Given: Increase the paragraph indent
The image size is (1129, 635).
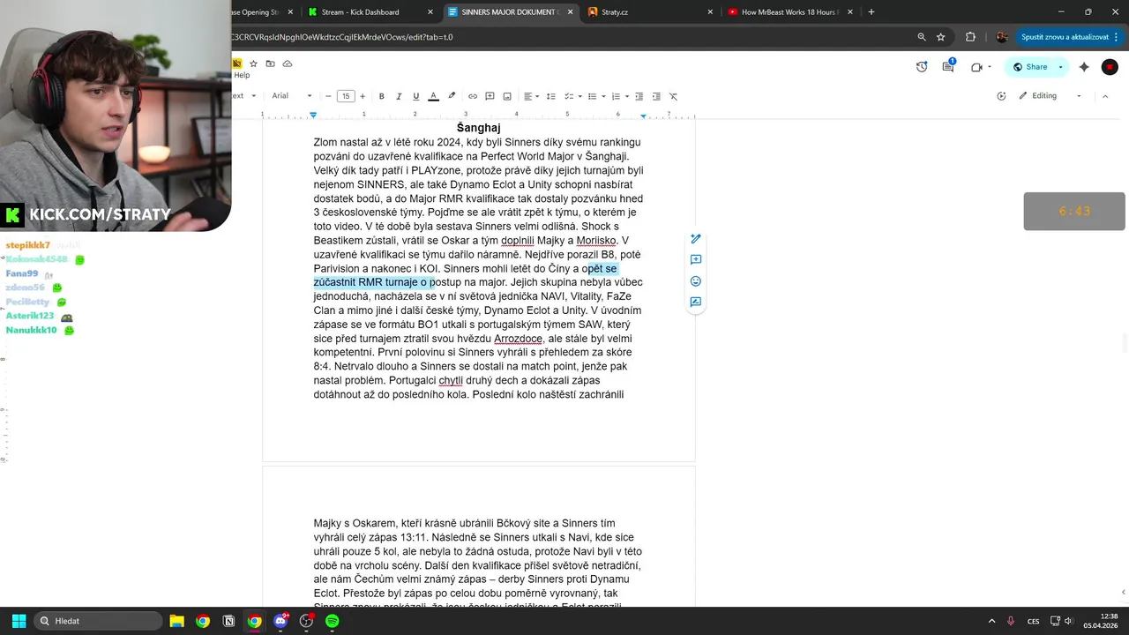Looking at the screenshot, I should pyautogui.click(x=656, y=96).
